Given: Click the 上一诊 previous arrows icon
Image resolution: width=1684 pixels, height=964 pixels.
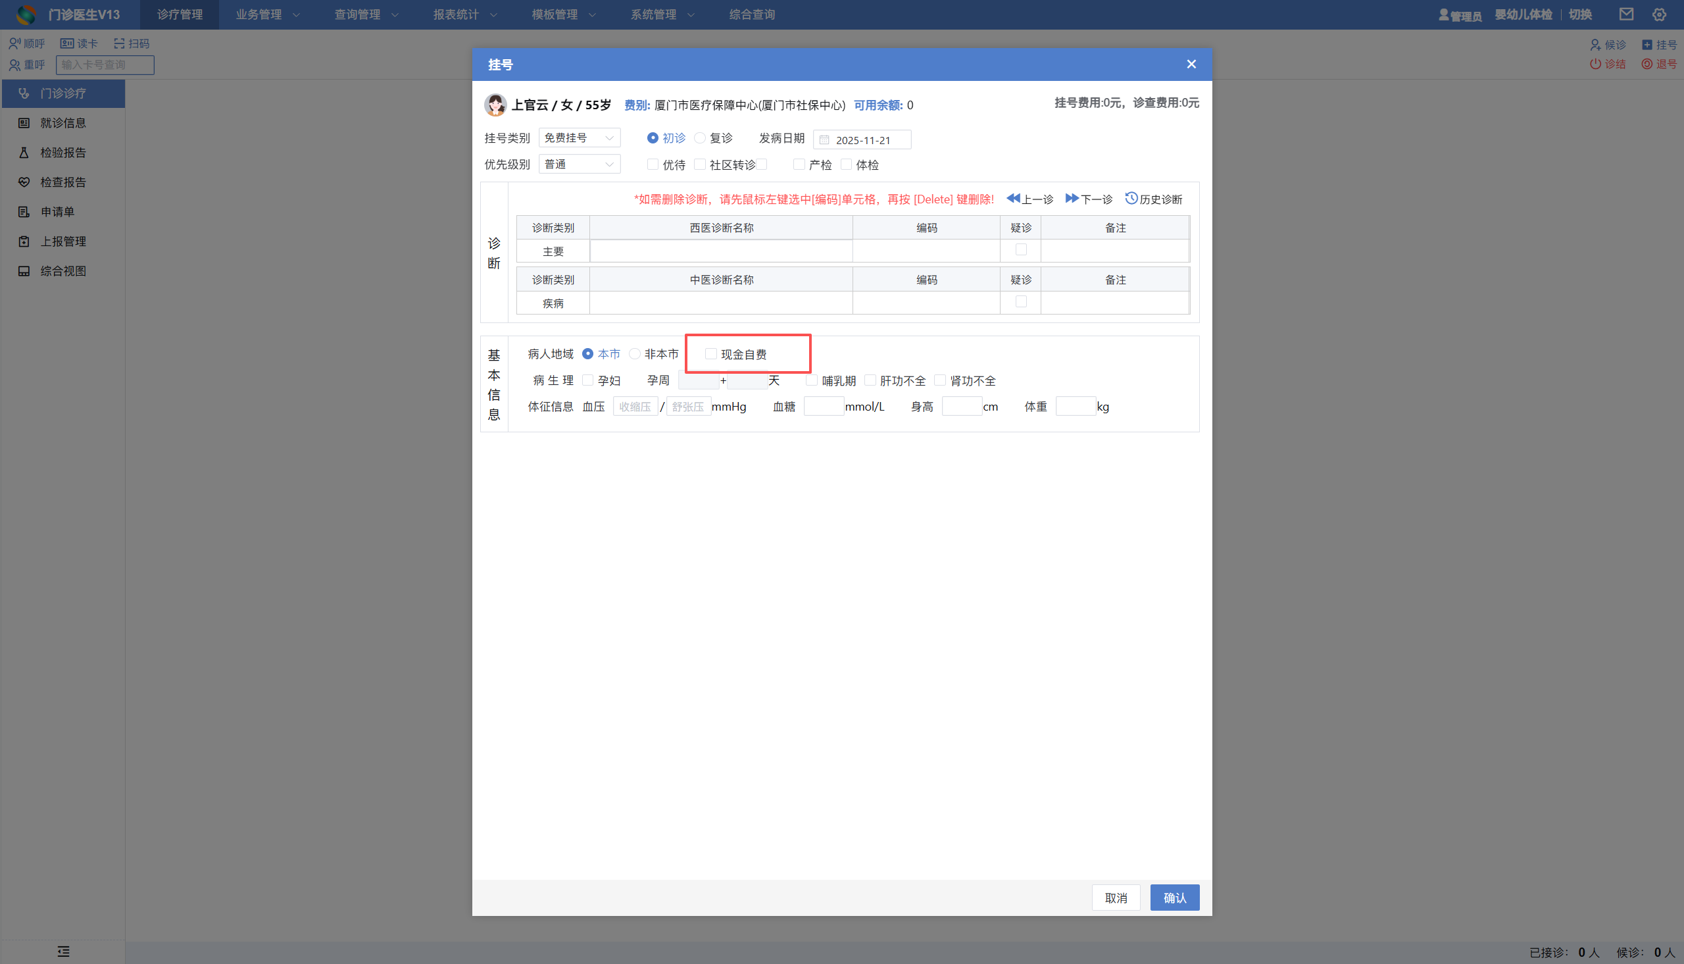Looking at the screenshot, I should coord(1013,198).
